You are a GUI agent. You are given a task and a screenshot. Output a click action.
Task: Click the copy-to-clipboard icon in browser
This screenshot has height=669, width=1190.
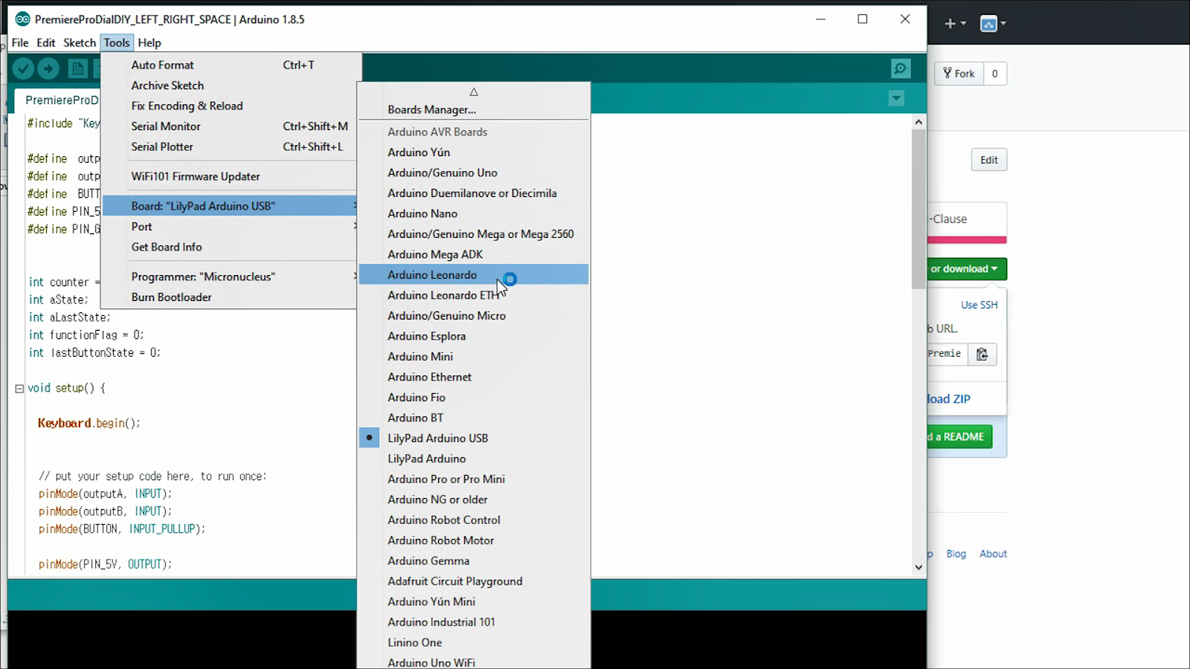tap(982, 354)
